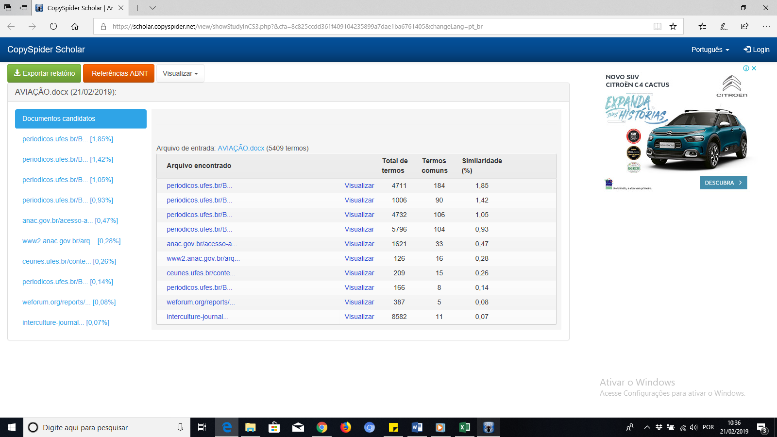Screen dimensions: 777x437
Task: Open Excel from the taskbar
Action: tap(464, 427)
